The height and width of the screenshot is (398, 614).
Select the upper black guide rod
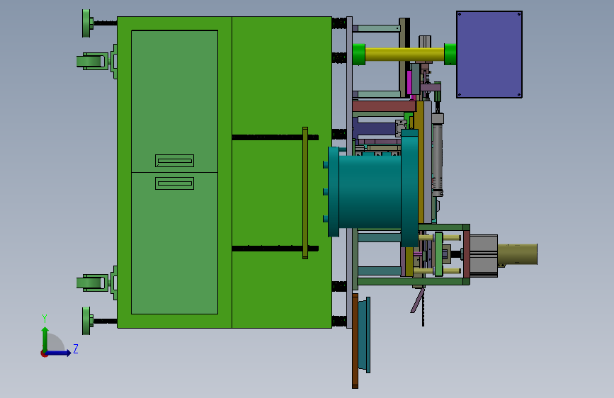pyautogui.click(x=275, y=137)
